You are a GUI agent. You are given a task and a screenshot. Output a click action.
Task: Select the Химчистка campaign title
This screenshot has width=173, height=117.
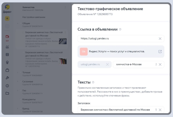28,7
